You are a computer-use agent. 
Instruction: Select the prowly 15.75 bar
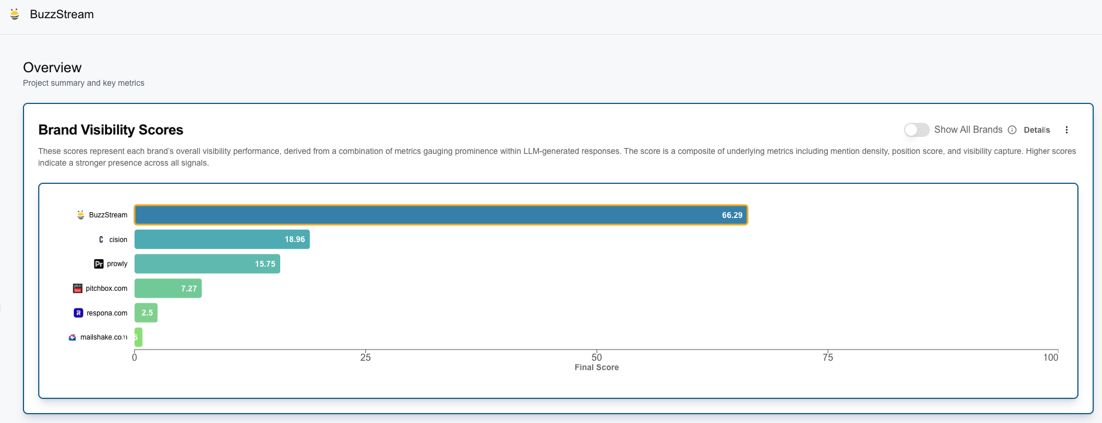207,264
